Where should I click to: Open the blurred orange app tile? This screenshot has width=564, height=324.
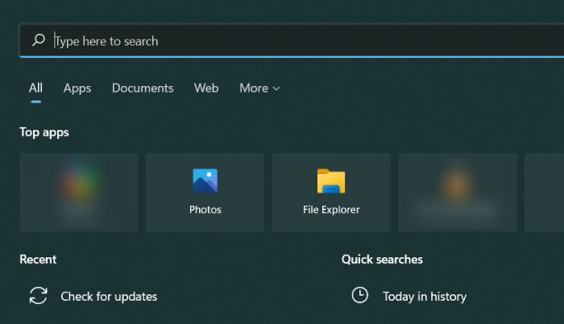pos(457,192)
